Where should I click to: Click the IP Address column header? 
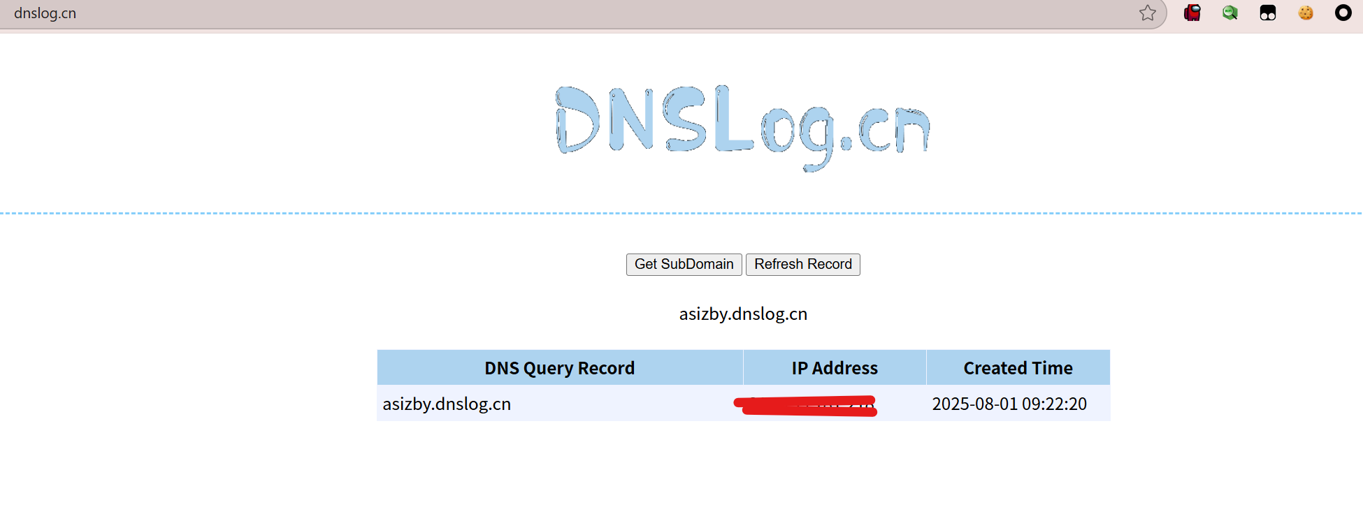coord(835,368)
